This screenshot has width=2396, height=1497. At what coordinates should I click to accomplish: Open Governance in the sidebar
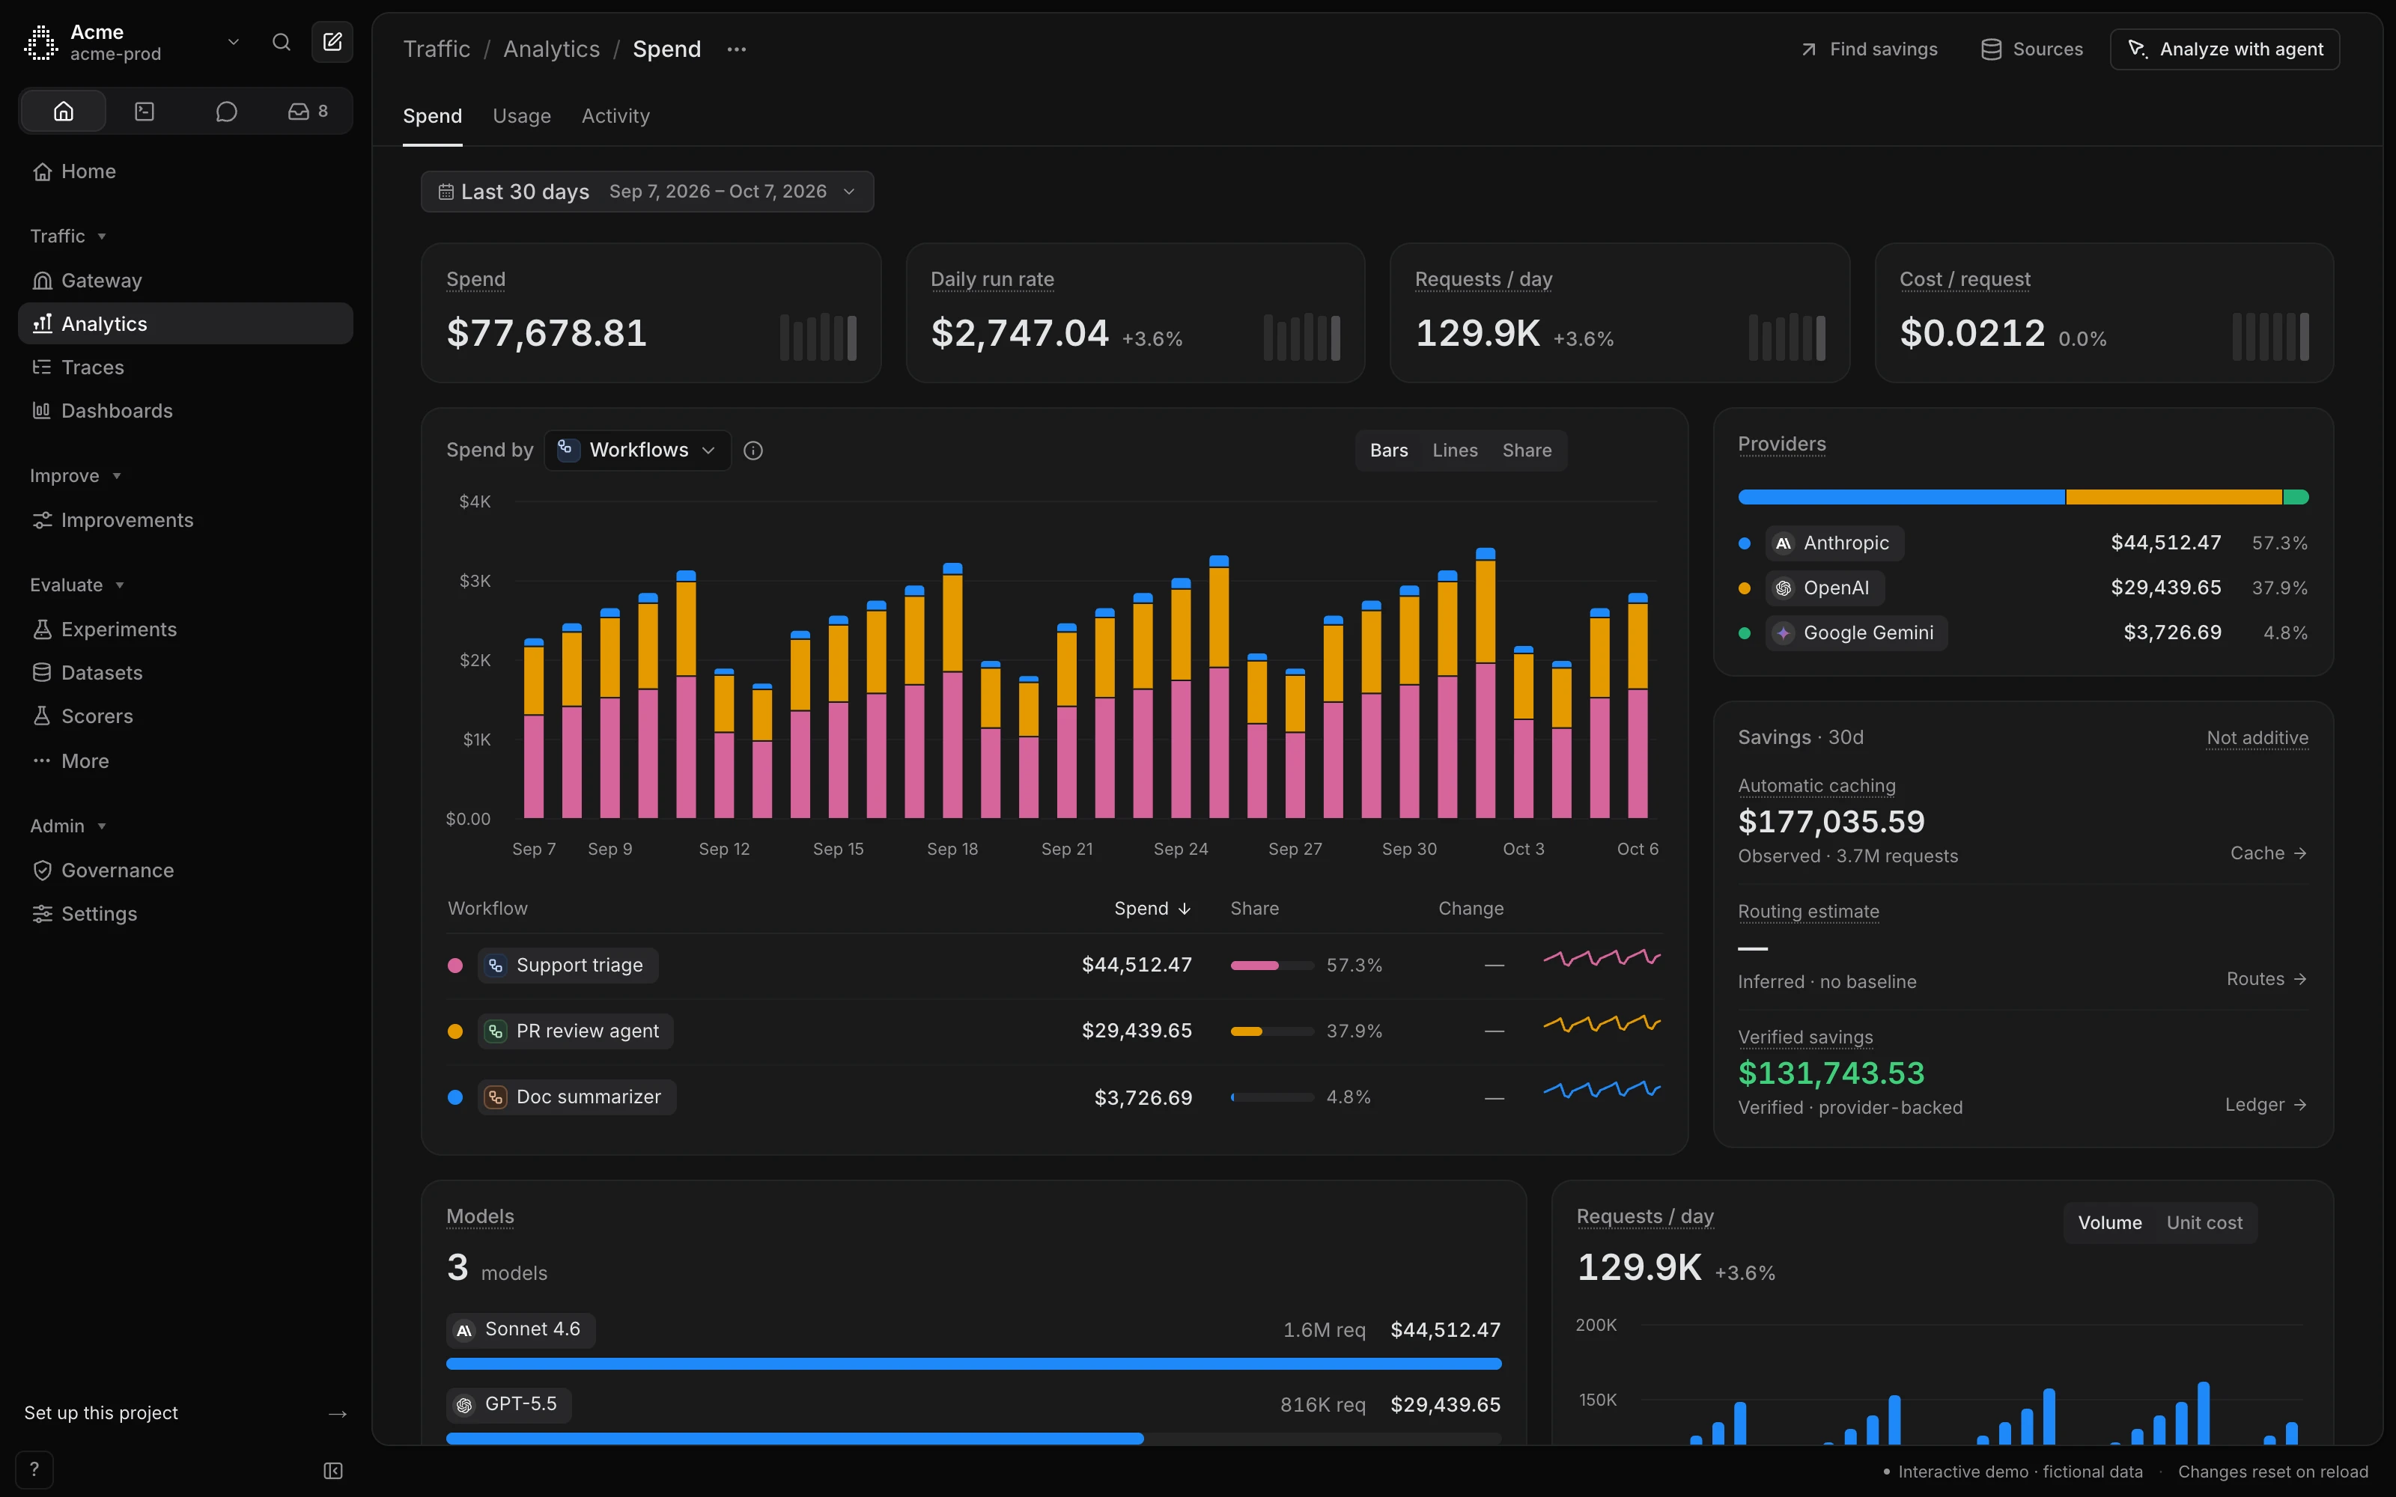(x=185, y=871)
